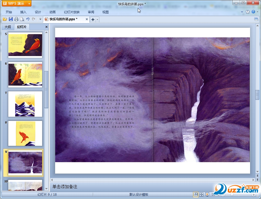Click the skin shirt icon

[248, 12]
